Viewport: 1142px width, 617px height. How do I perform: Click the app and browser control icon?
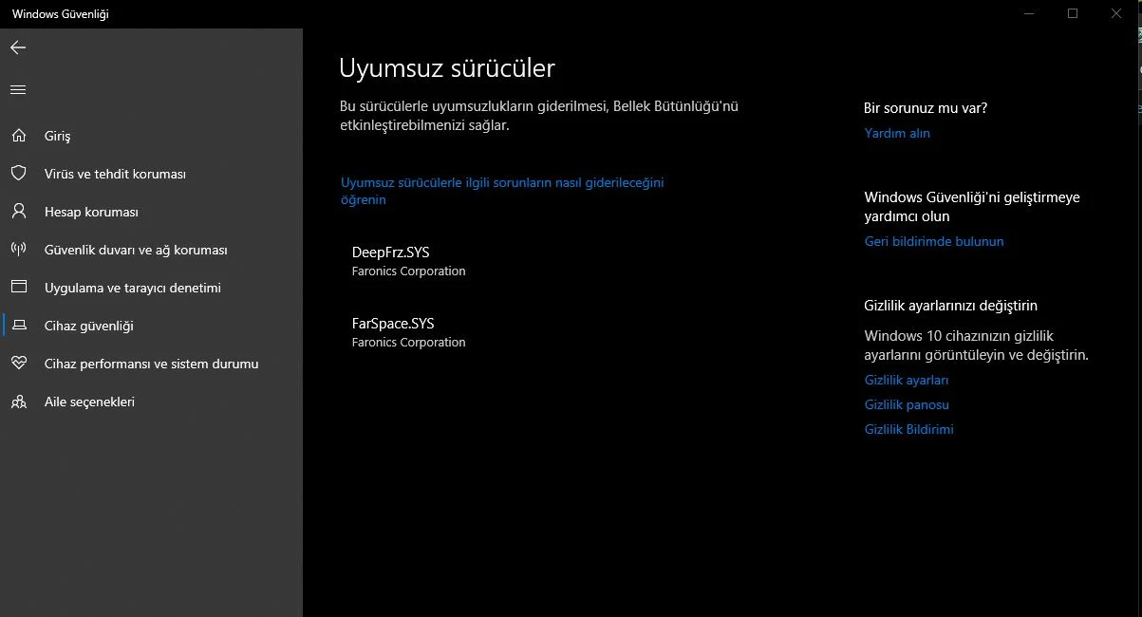click(18, 288)
